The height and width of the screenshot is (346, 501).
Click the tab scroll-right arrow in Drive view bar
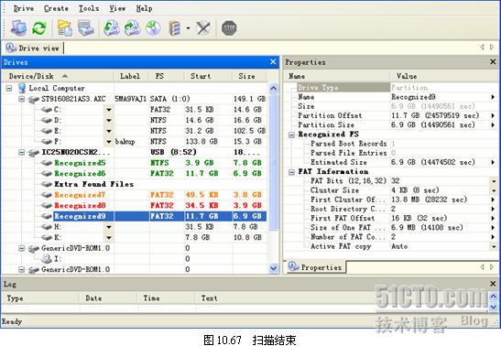(493, 48)
